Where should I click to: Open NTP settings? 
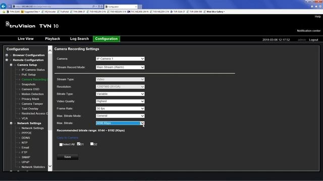25,143
